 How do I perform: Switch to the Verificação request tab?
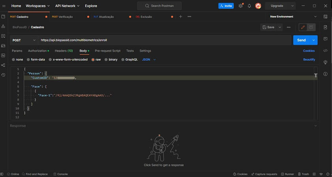click(71, 17)
